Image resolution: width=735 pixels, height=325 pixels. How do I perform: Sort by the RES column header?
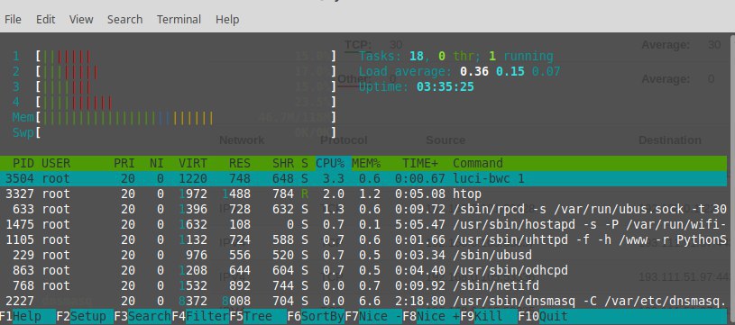pyautogui.click(x=240, y=163)
